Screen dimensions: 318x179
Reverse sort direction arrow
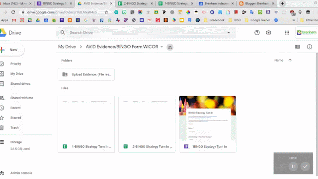pyautogui.click(x=290, y=60)
